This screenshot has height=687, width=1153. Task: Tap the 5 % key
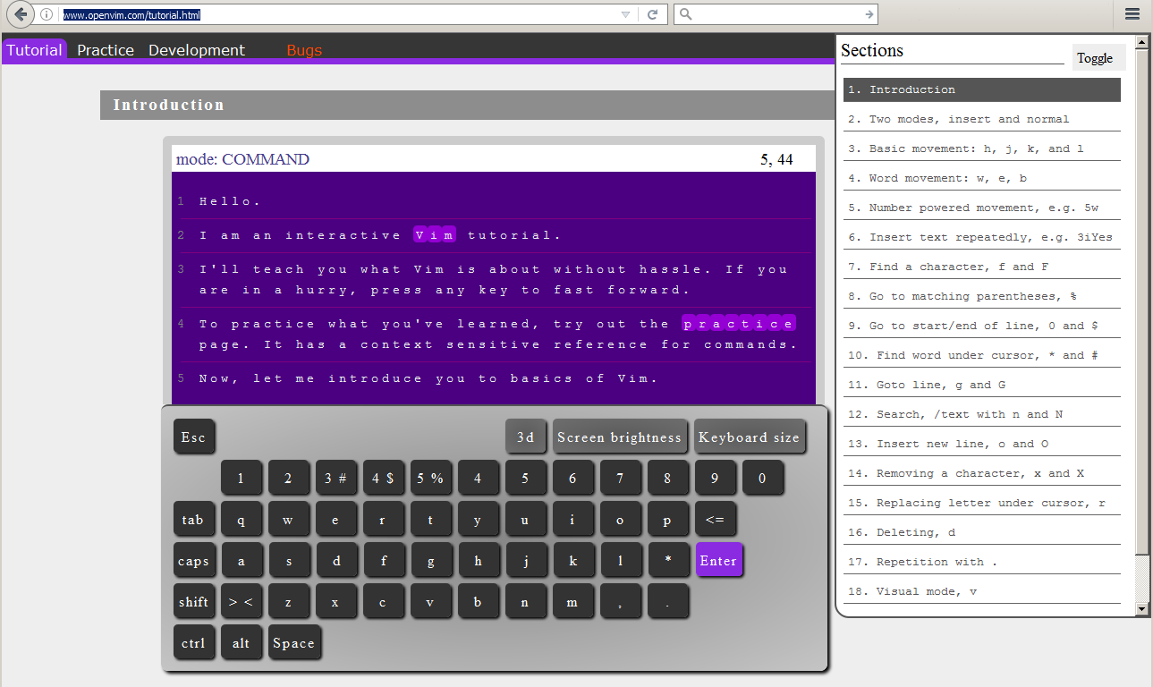point(430,478)
